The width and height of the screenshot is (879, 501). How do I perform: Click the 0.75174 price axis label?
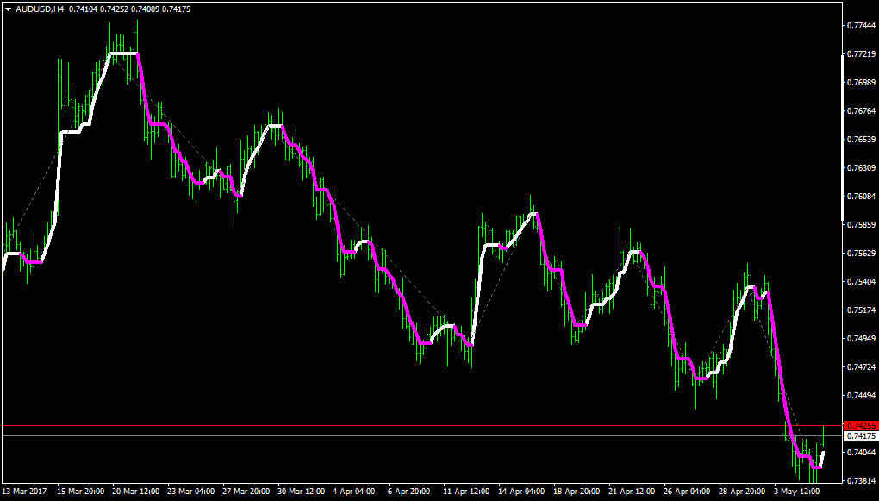point(862,310)
